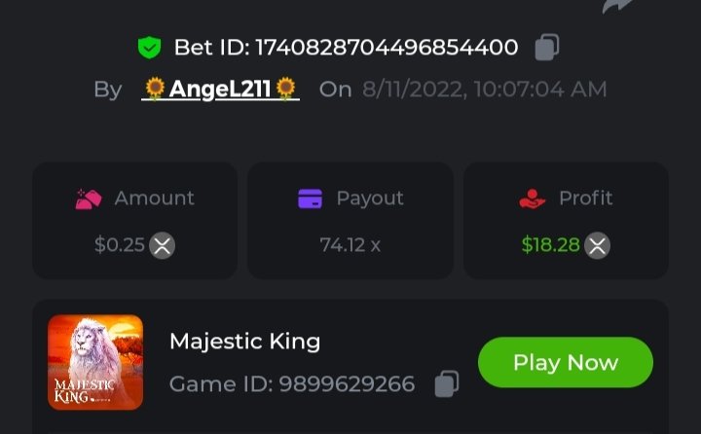
Task: Hit the green Play Now button
Action: click(x=565, y=362)
